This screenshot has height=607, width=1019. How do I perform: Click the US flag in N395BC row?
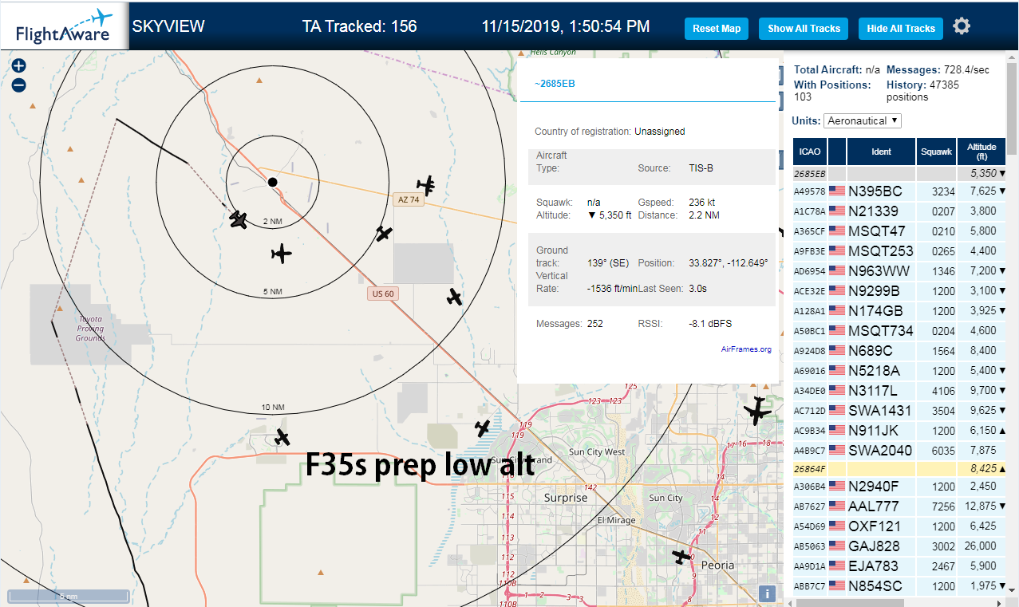point(836,191)
